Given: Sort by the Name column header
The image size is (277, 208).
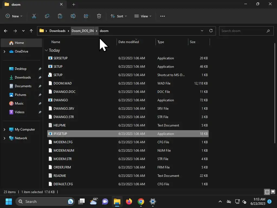Looking at the screenshot, I should 56,42.
